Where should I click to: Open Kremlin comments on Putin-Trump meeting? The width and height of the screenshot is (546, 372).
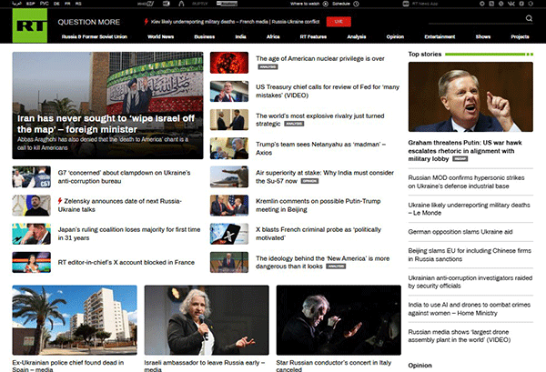pyautogui.click(x=318, y=206)
